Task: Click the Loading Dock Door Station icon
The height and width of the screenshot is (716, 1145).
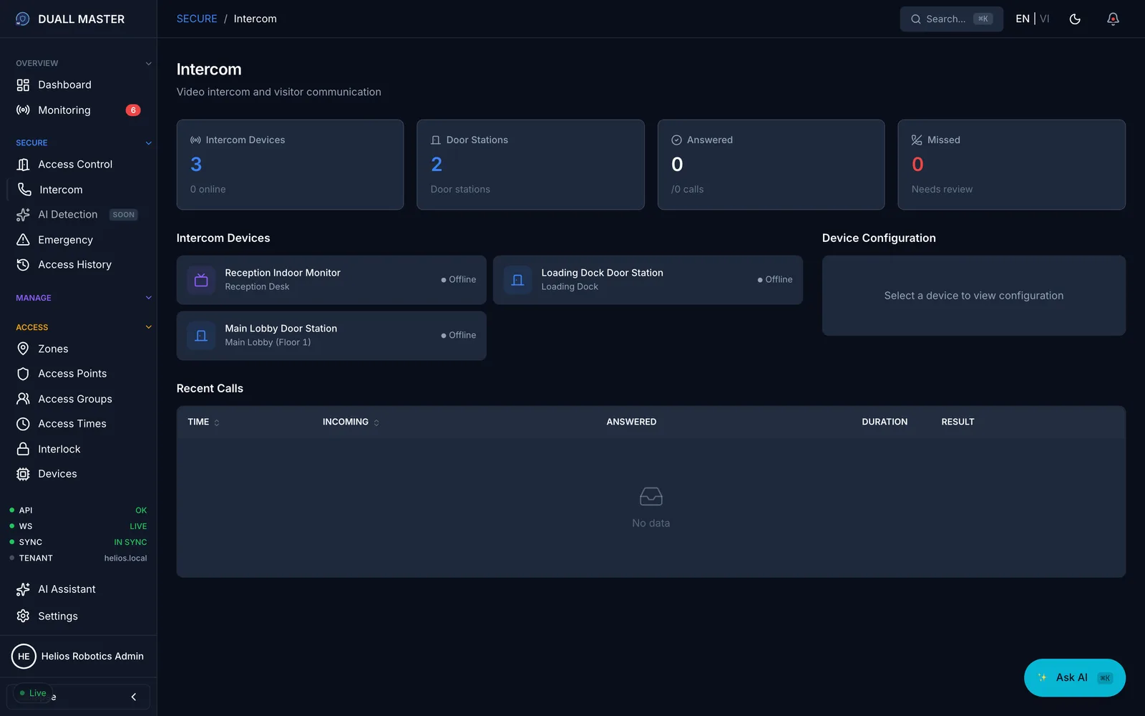Action: coord(517,280)
